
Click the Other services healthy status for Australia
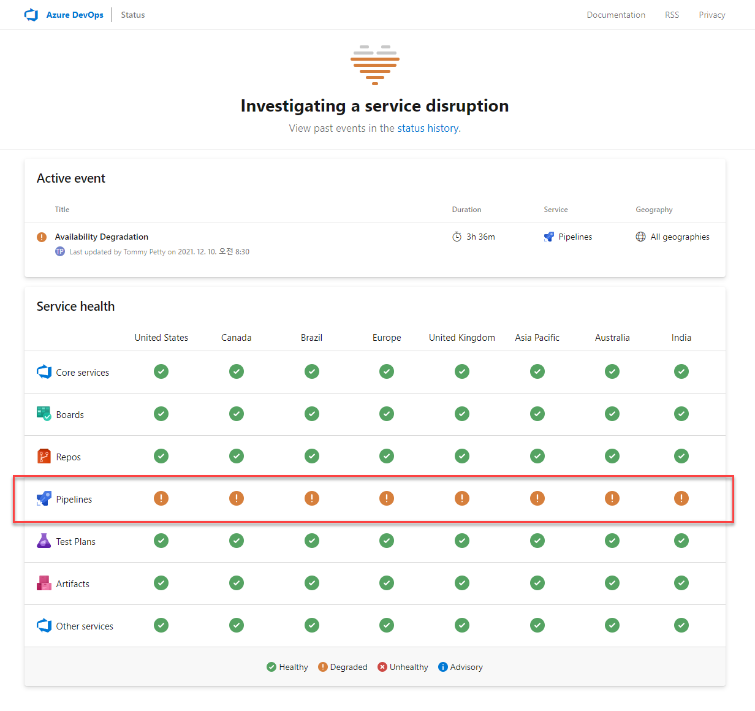[612, 625]
